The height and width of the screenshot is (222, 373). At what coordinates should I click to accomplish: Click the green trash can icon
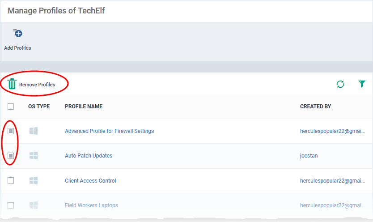click(x=12, y=84)
